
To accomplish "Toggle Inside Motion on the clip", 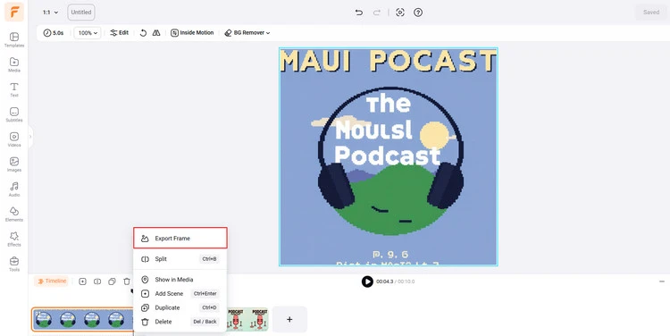I will pos(192,33).
